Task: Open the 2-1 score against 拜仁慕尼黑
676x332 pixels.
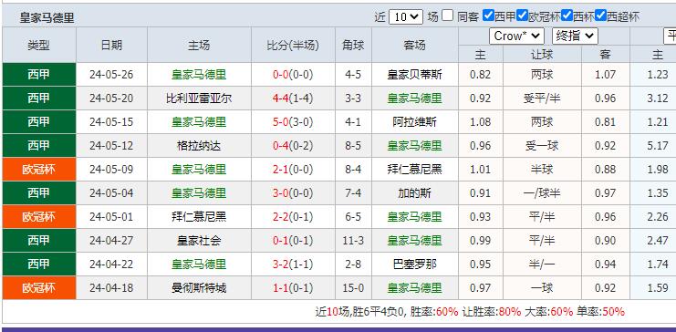Action: 280,170
